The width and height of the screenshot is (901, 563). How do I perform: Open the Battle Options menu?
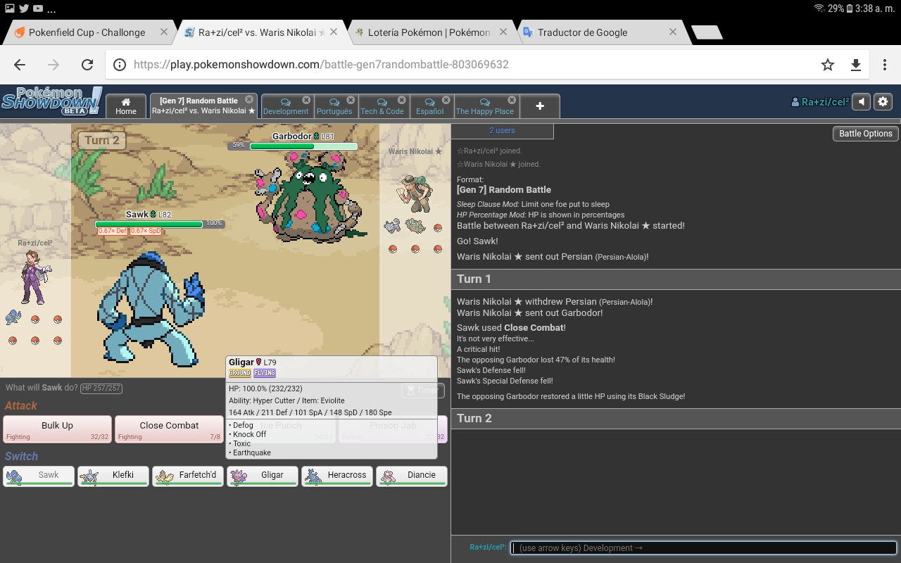pos(865,134)
